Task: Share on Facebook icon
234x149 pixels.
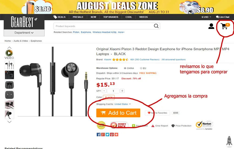Action: click(99, 134)
